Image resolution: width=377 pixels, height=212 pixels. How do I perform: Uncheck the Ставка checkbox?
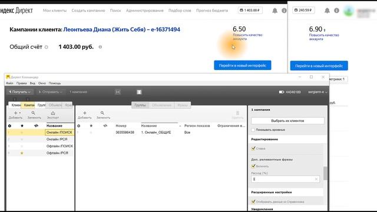pyautogui.click(x=253, y=148)
